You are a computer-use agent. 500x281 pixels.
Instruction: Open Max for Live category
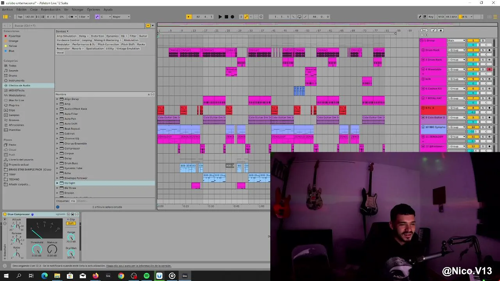(16, 100)
